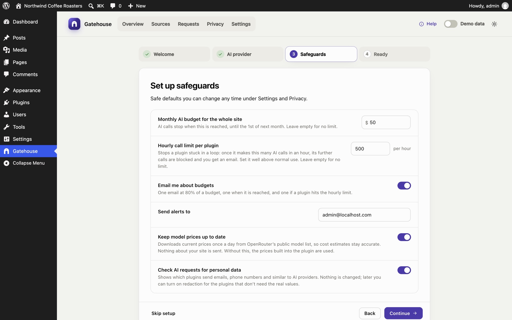Jump to the Ready step
Image resolution: width=512 pixels, height=320 pixels.
pos(395,54)
